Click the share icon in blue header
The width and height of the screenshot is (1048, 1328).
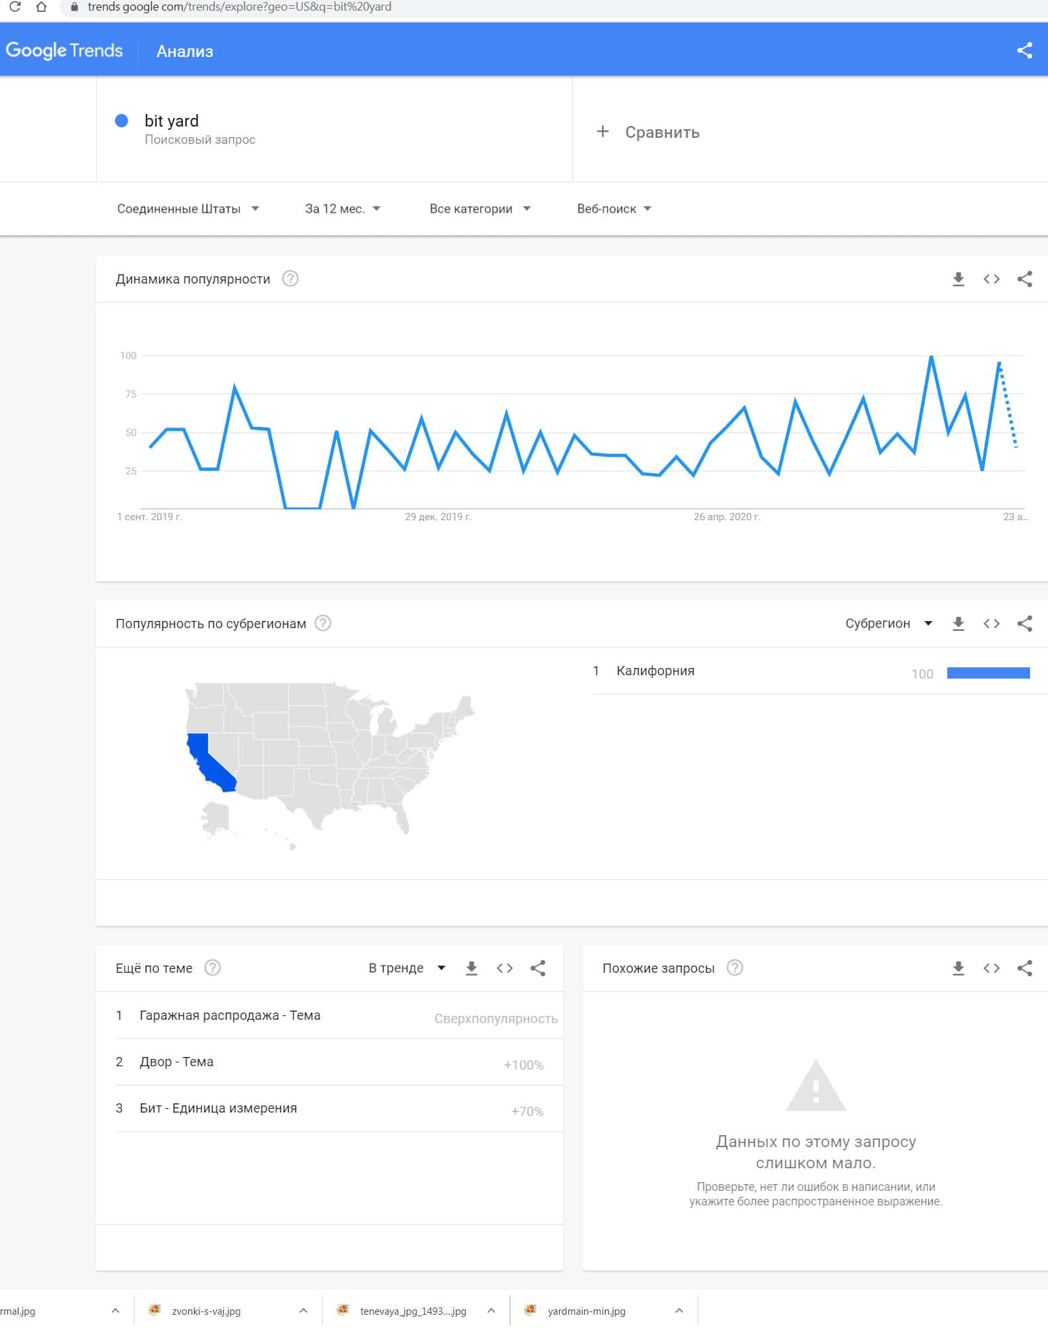click(x=1024, y=50)
